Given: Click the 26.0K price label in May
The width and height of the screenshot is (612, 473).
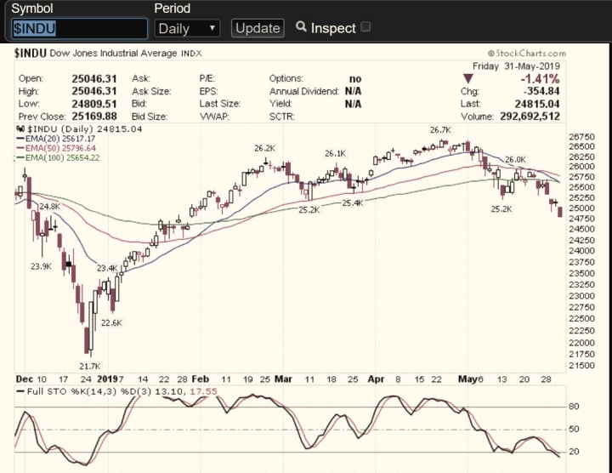Looking at the screenshot, I should coord(515,159).
